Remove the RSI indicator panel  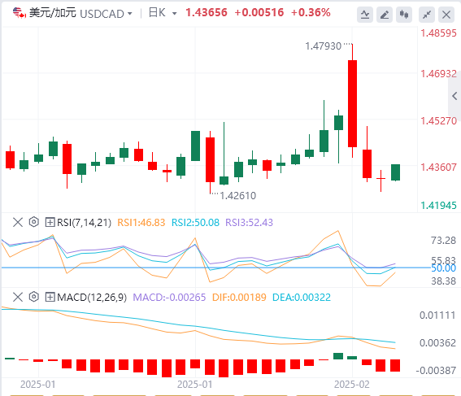18,222
